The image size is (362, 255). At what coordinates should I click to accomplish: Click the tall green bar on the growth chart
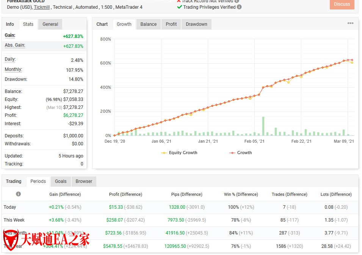(x=263, y=126)
